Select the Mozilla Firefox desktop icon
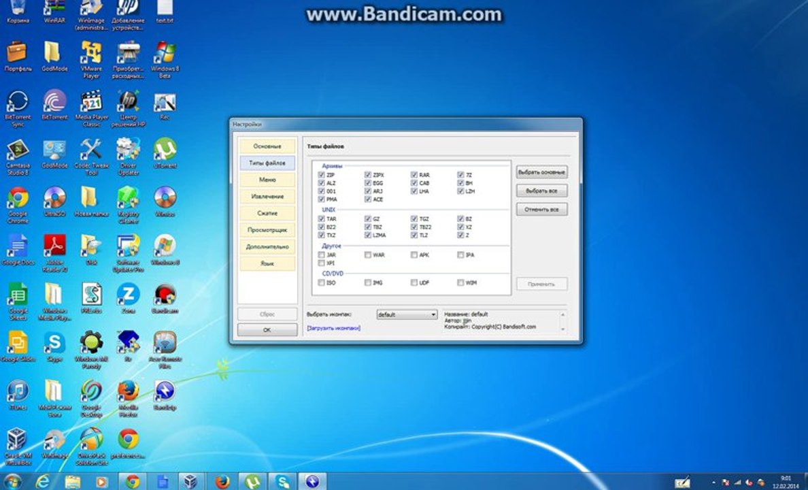This screenshot has height=490, width=808. 129,398
